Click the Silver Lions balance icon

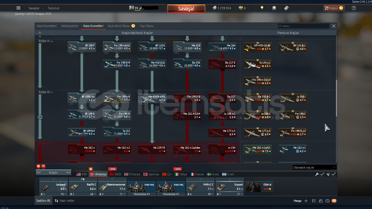coord(214,8)
